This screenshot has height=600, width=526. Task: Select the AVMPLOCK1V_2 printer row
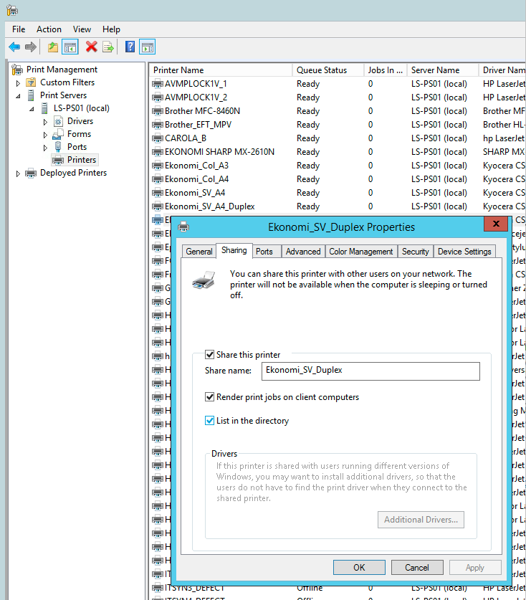point(338,97)
